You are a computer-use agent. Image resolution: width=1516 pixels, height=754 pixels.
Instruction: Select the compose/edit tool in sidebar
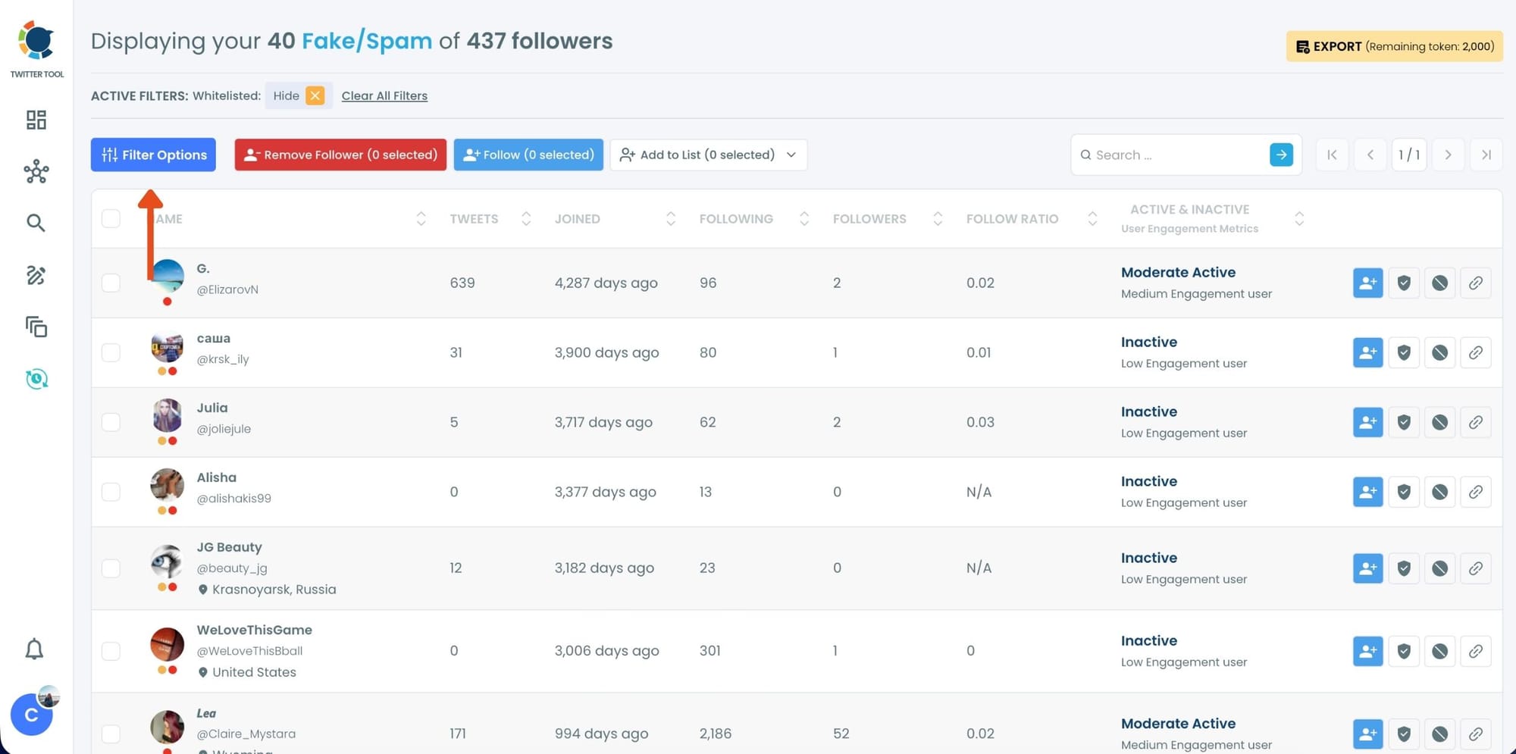(36, 276)
